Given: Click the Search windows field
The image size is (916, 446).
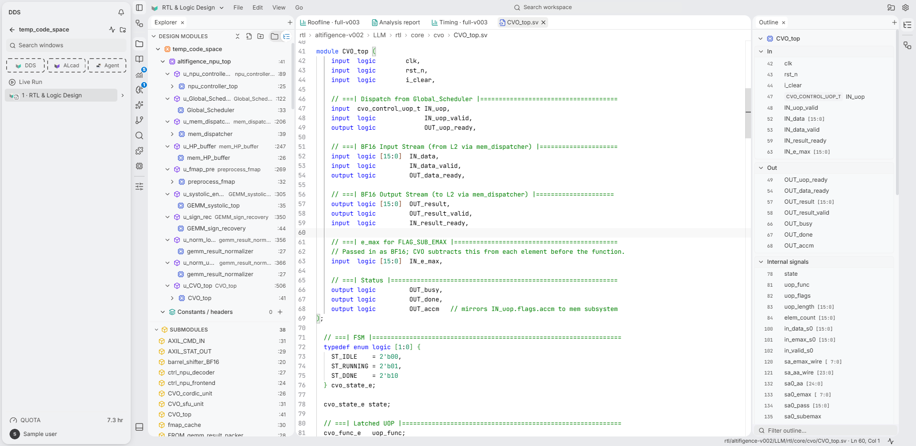Looking at the screenshot, I should [x=66, y=45].
